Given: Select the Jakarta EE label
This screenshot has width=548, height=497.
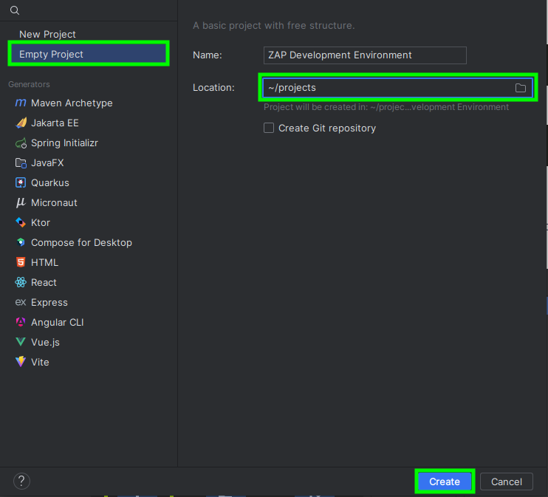Looking at the screenshot, I should [x=55, y=123].
